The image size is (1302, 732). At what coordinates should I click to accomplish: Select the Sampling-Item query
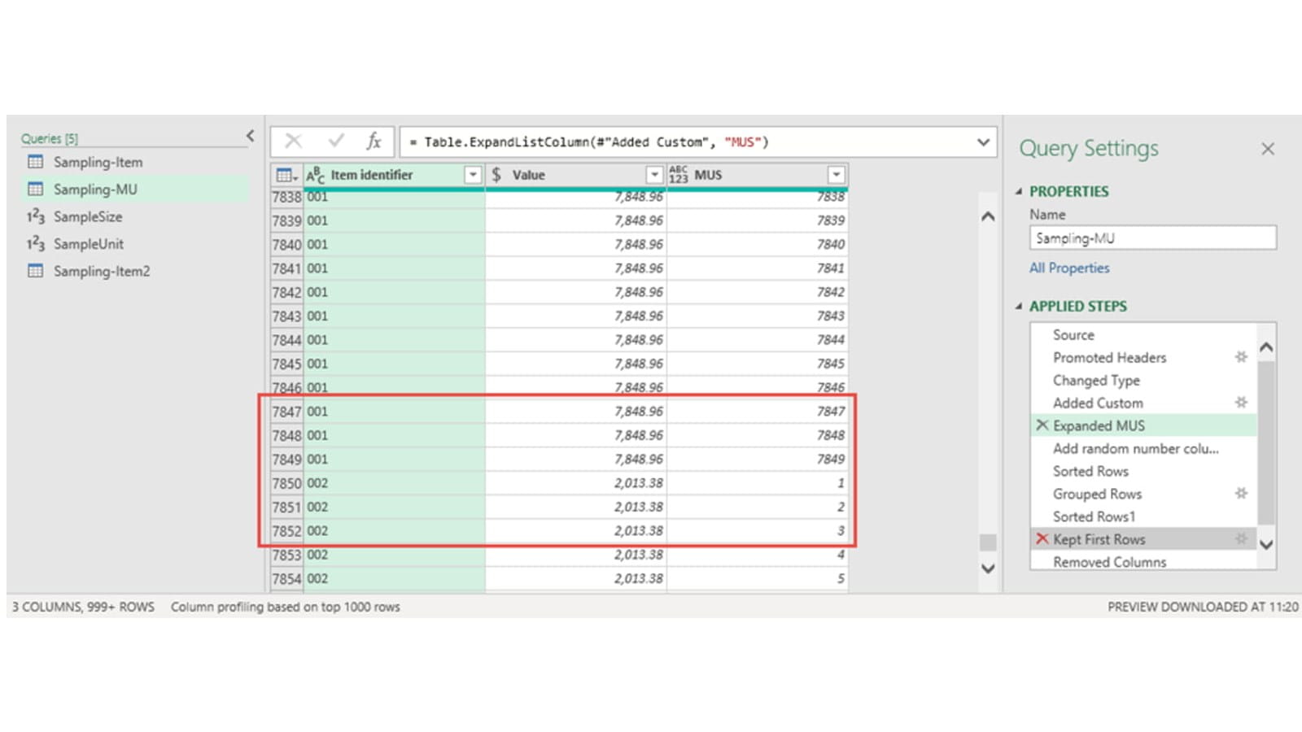98,162
